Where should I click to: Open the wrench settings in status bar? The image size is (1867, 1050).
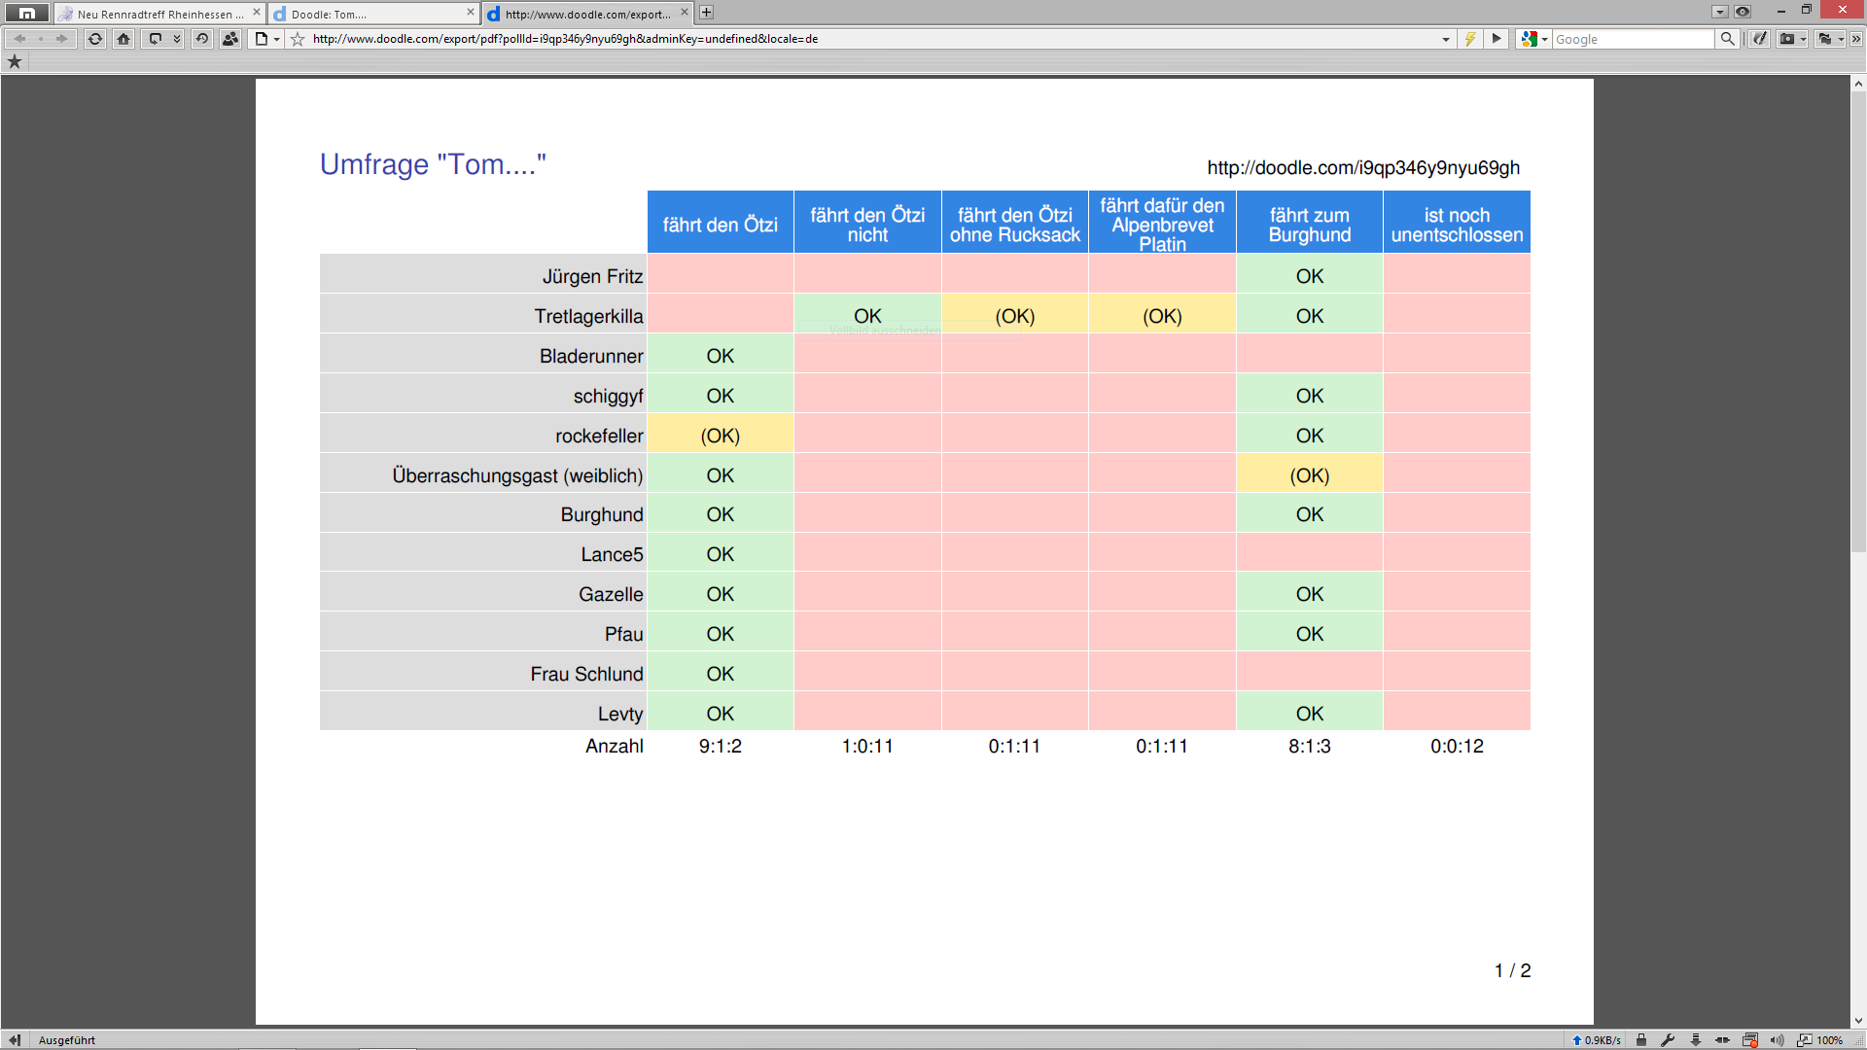coord(1668,1039)
